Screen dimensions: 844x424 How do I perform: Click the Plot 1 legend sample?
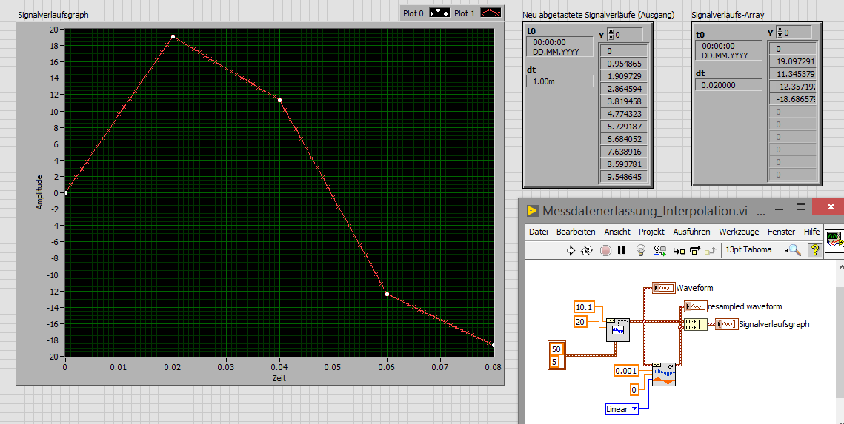point(492,13)
